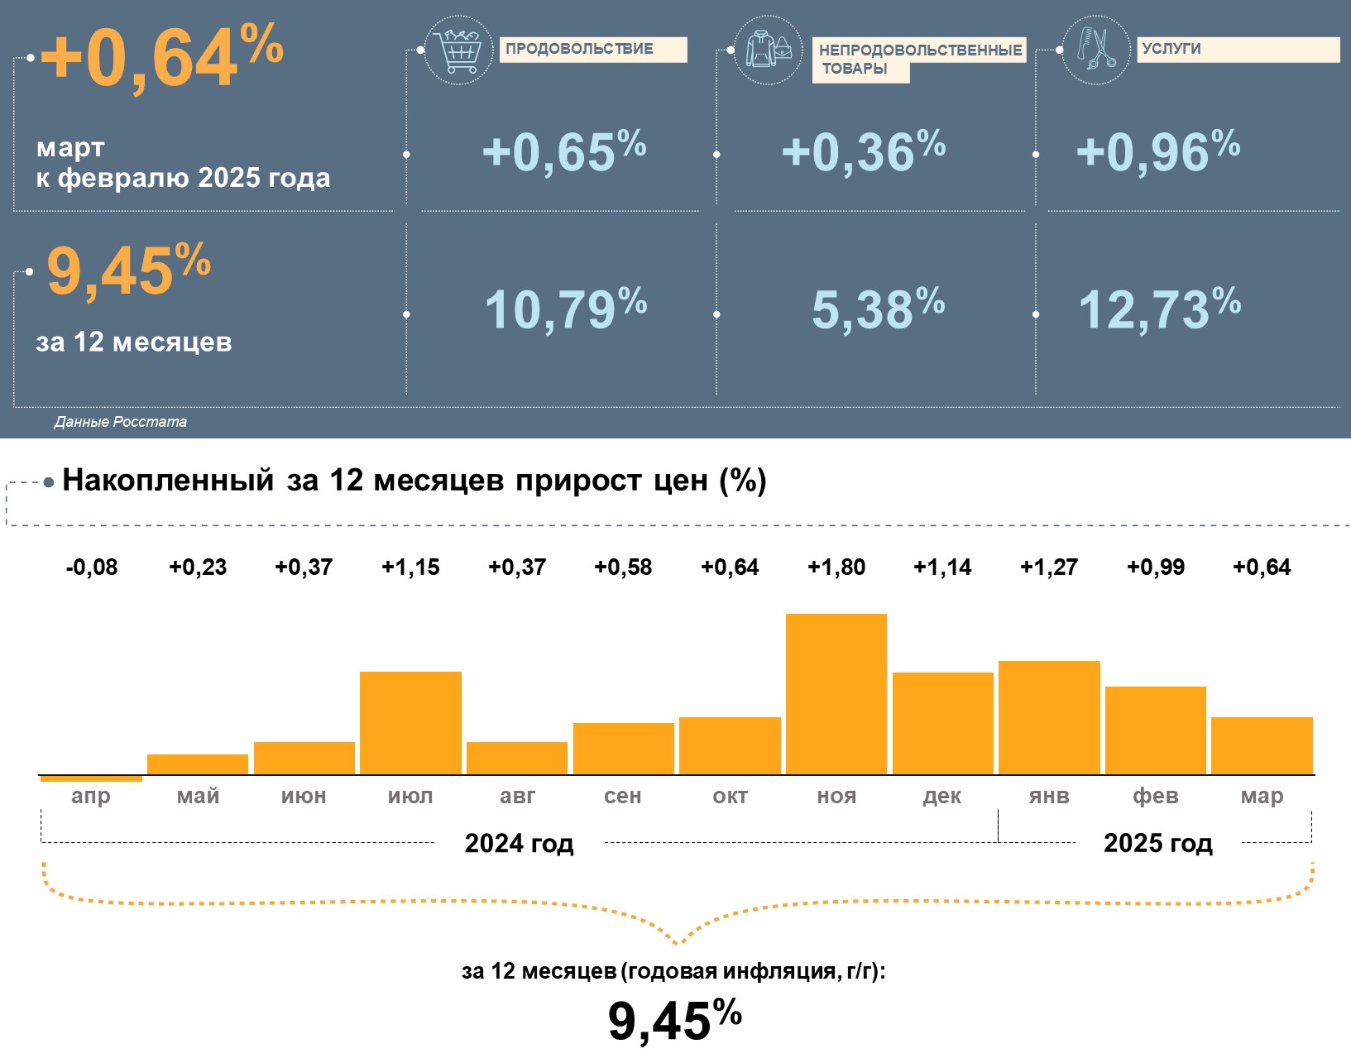This screenshot has width=1351, height=1063.
Task: Click the food annual figure 10,79%
Action: (x=565, y=309)
